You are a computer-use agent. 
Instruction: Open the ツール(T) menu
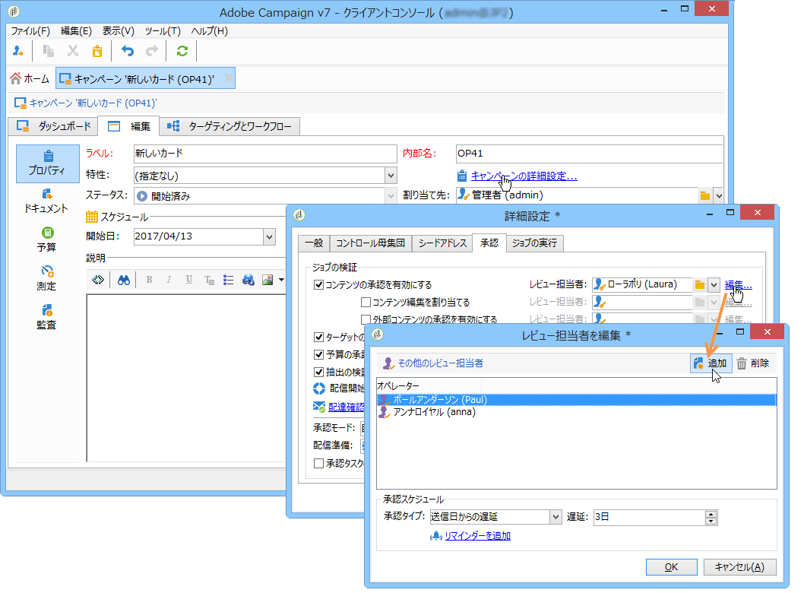click(x=163, y=30)
